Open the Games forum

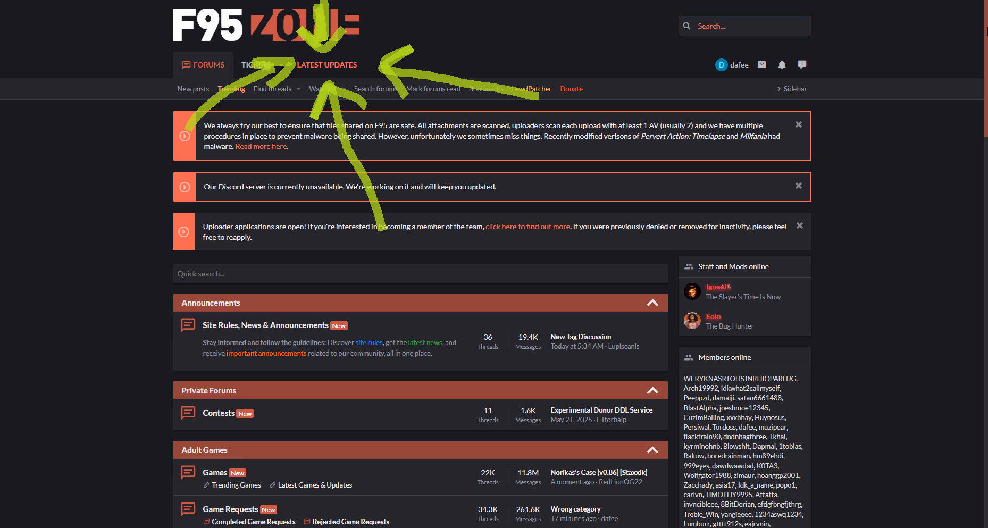(x=215, y=472)
